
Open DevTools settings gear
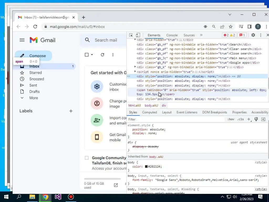tap(253, 35)
